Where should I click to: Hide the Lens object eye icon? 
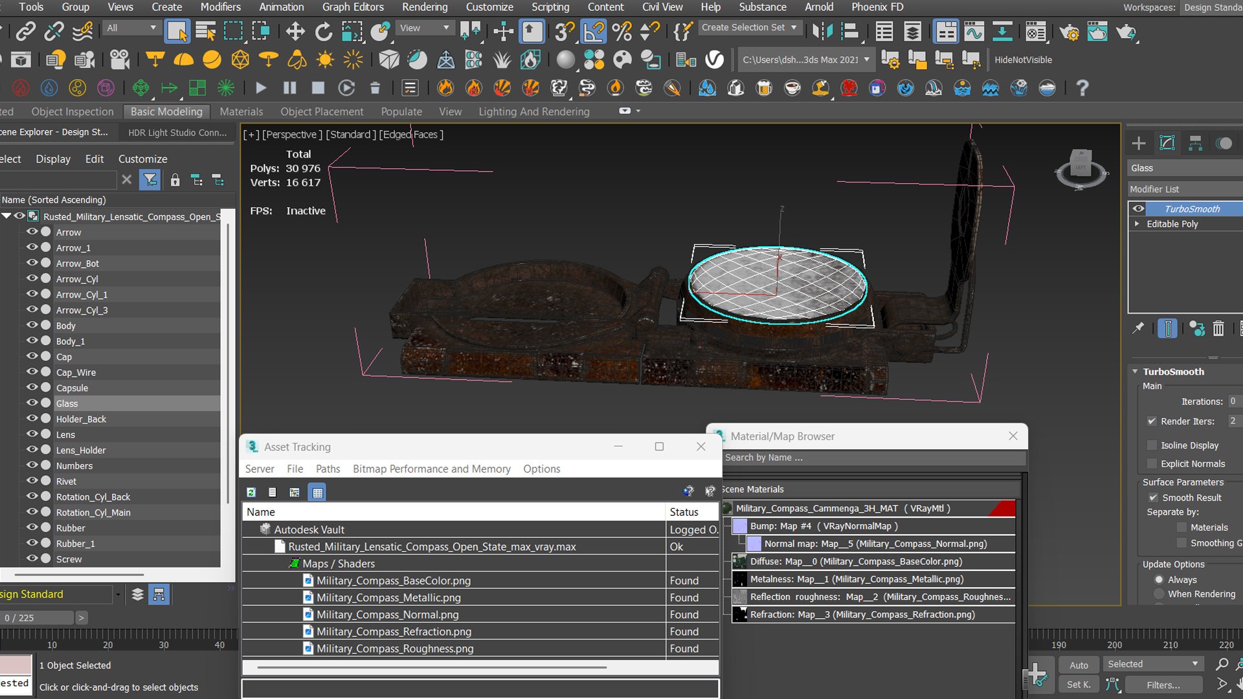pyautogui.click(x=31, y=434)
